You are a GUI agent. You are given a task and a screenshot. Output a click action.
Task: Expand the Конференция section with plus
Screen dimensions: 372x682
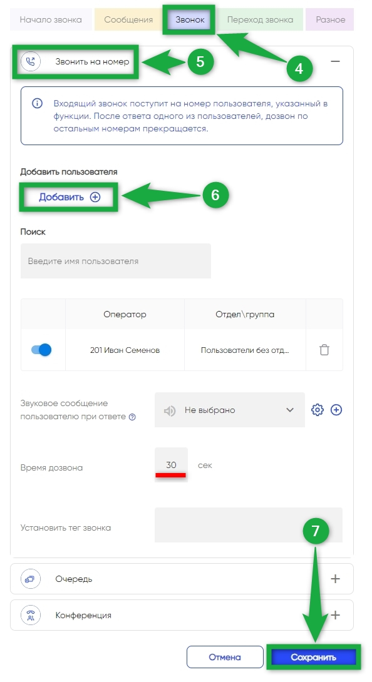coord(336,616)
